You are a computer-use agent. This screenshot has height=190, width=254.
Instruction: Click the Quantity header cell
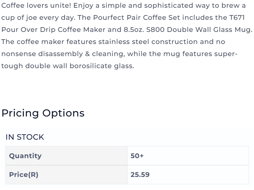[x=67, y=156]
